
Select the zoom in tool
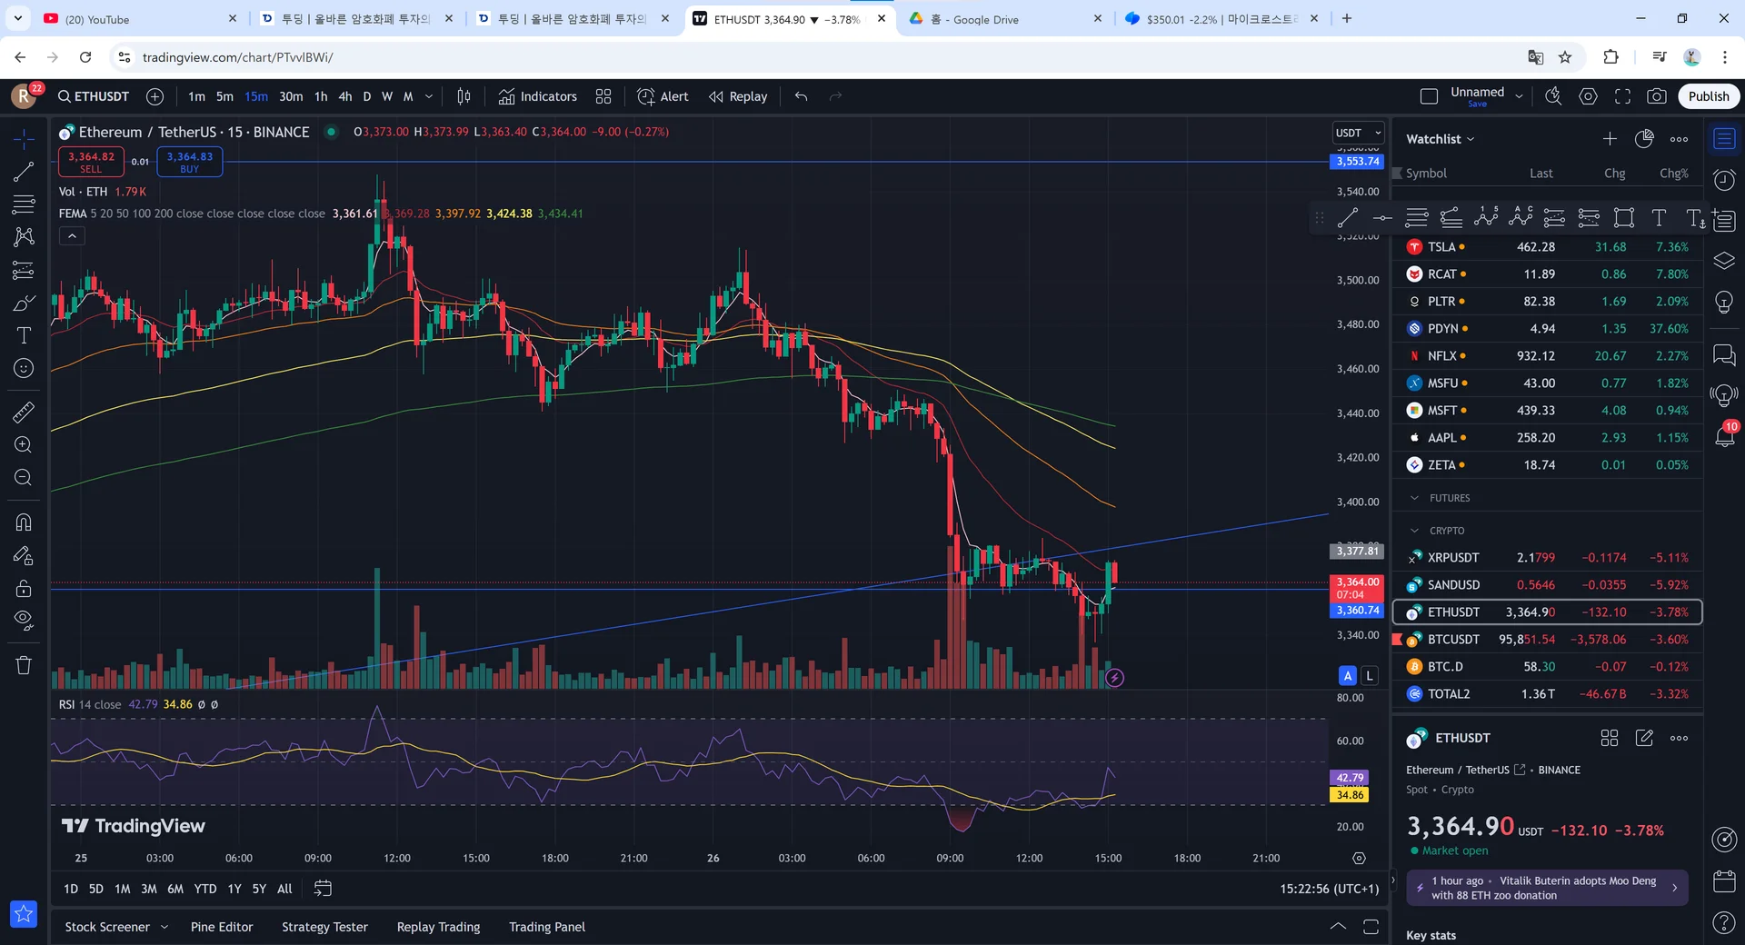[24, 444]
